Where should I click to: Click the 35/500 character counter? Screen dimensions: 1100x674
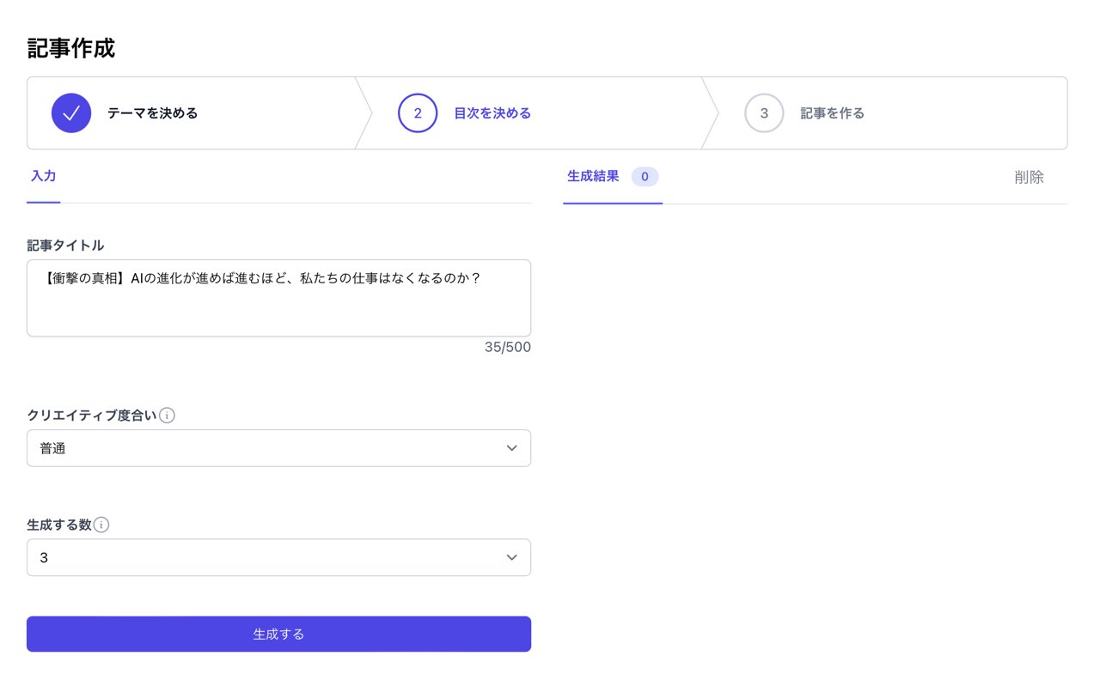click(507, 347)
